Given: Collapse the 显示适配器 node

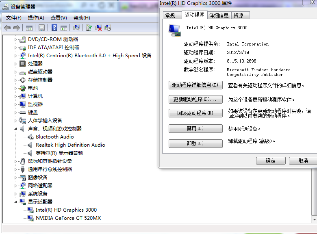Looking at the screenshot, I should 15,202.
